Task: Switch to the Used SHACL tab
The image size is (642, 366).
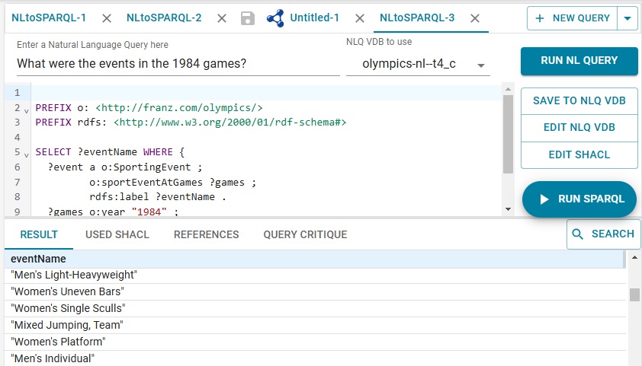Action: tap(117, 234)
